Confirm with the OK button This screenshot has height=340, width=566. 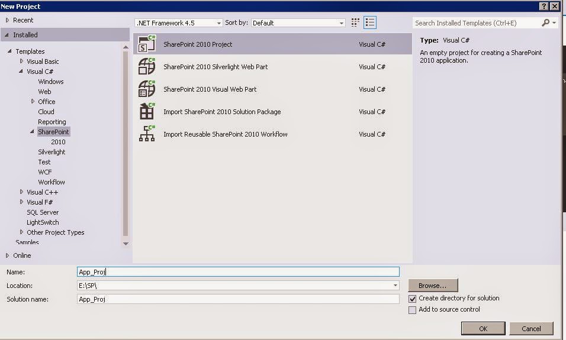coord(483,328)
